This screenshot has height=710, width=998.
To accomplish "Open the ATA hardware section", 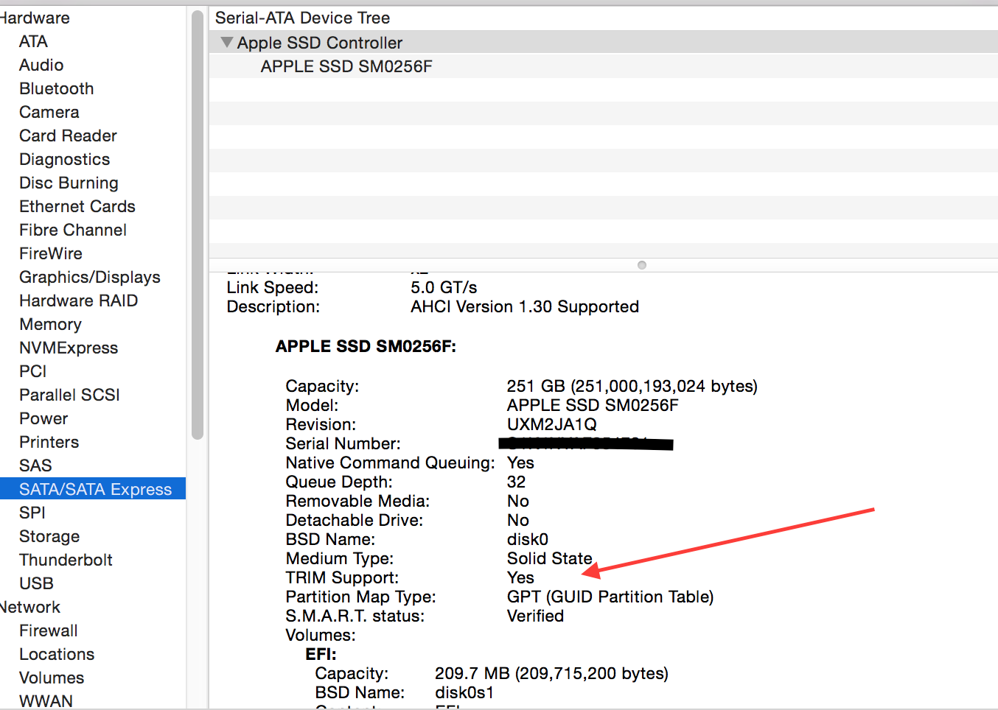I will [33, 41].
